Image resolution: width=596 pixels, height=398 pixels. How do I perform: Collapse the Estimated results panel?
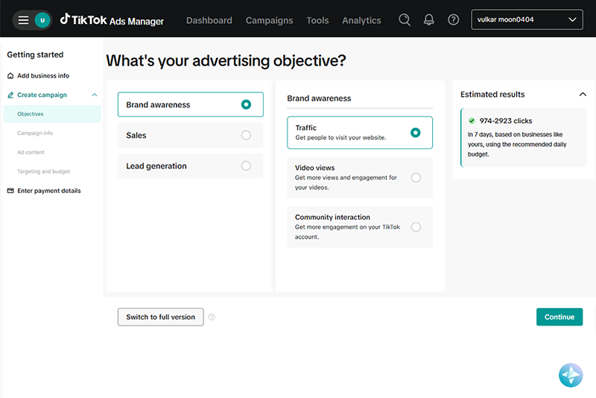583,94
